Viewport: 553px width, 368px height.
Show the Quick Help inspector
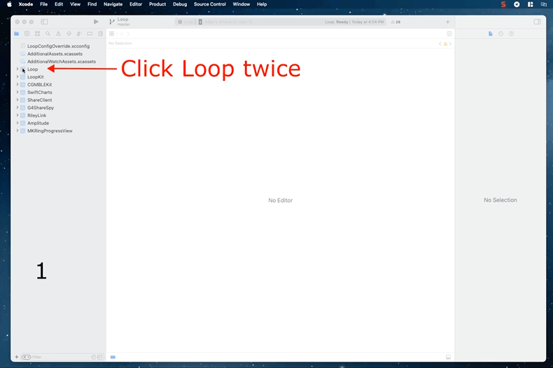(512, 34)
